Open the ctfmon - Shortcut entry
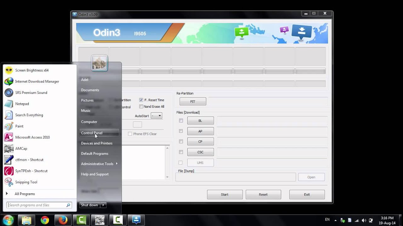This screenshot has height=226, width=403. point(40,160)
